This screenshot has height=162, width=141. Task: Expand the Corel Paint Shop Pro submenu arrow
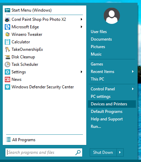point(82,19)
